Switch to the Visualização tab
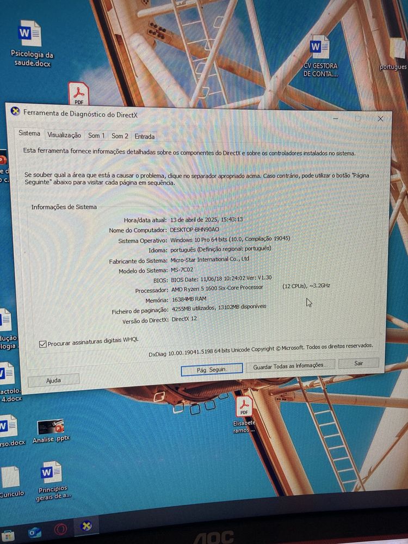This screenshot has height=544, width=408. pyautogui.click(x=64, y=135)
